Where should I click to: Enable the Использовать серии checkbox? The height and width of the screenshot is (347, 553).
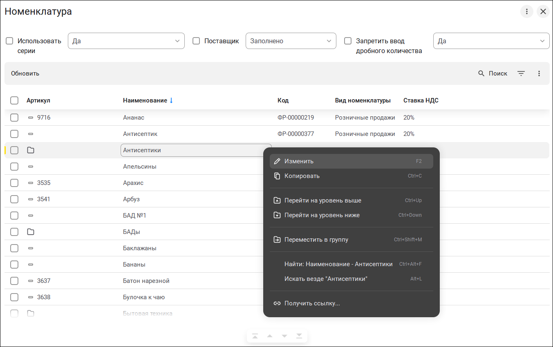(x=9, y=41)
